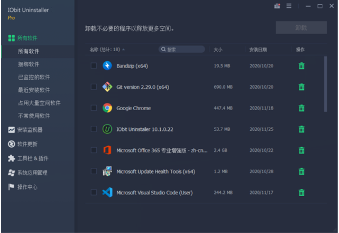Sort by the 大小 column header
The width and height of the screenshot is (339, 233).
(218, 50)
